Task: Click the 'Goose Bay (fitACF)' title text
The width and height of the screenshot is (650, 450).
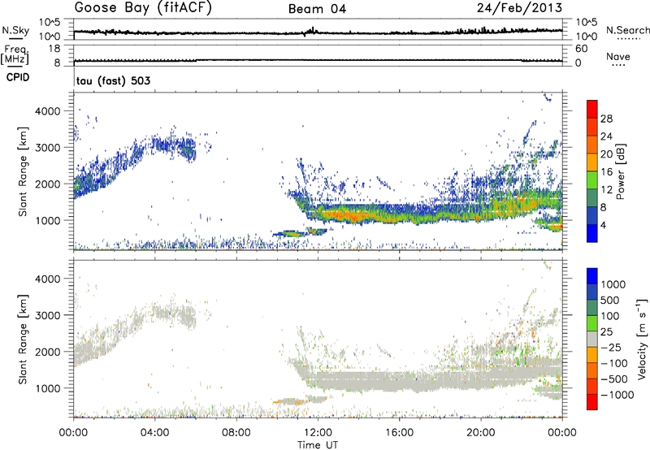Action: (x=143, y=8)
